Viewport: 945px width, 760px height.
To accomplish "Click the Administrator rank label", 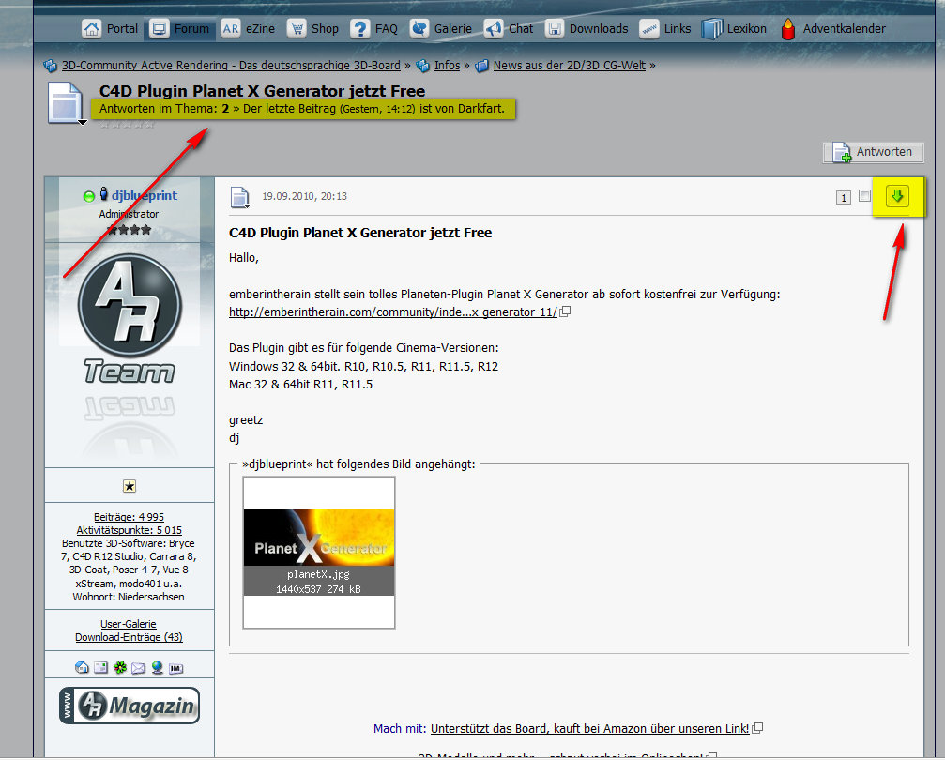I will (x=129, y=214).
